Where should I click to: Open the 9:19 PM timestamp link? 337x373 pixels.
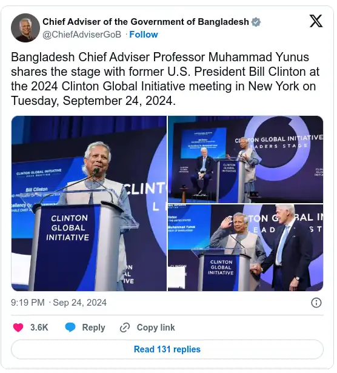27,303
